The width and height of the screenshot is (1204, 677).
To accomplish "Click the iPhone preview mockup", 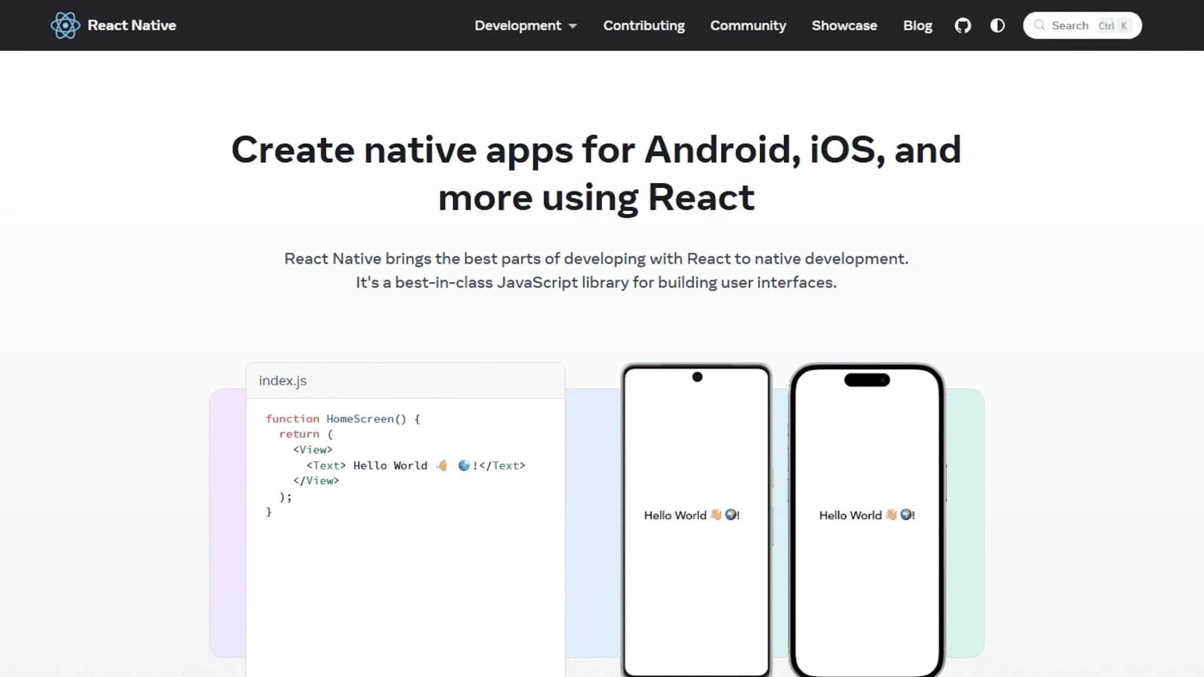I will [867, 520].
